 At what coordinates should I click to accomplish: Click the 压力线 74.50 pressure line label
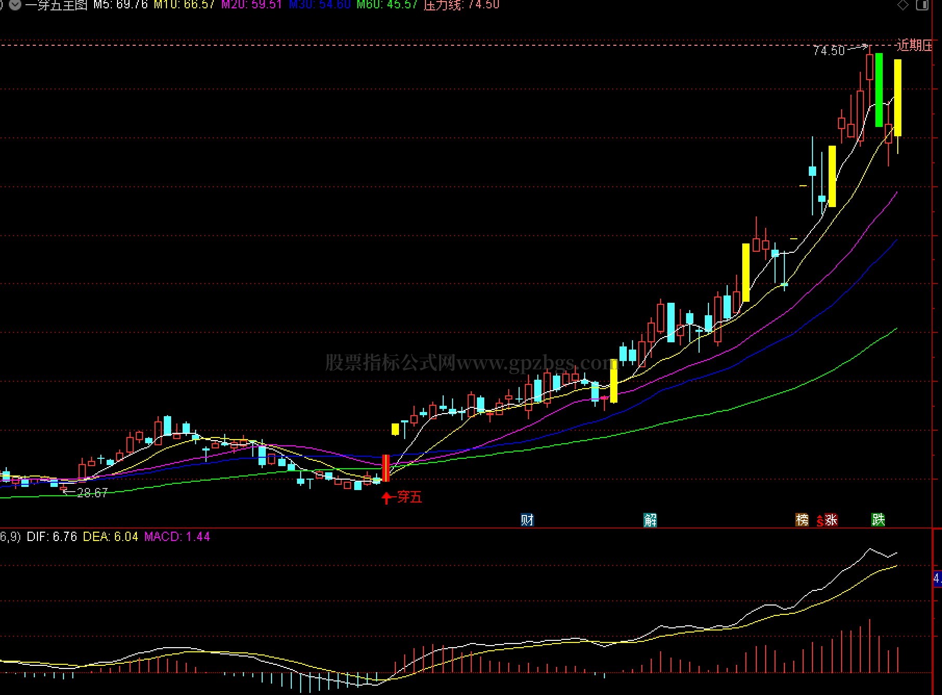461,5
